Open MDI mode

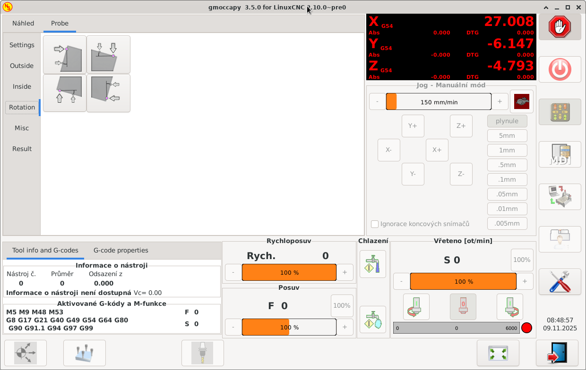(560, 154)
